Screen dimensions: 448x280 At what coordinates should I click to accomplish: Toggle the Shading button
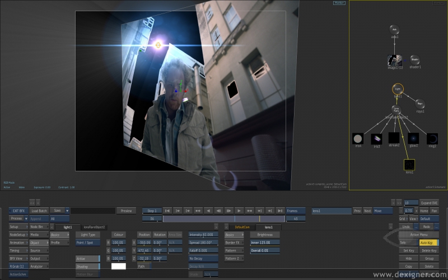point(88,267)
